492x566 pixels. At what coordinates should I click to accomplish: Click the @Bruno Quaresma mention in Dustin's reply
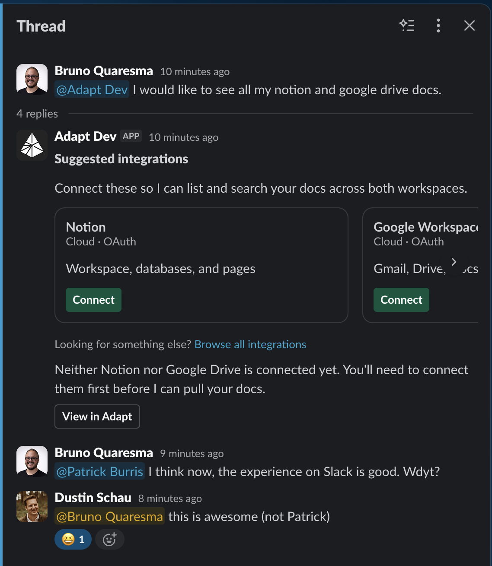coord(109,516)
